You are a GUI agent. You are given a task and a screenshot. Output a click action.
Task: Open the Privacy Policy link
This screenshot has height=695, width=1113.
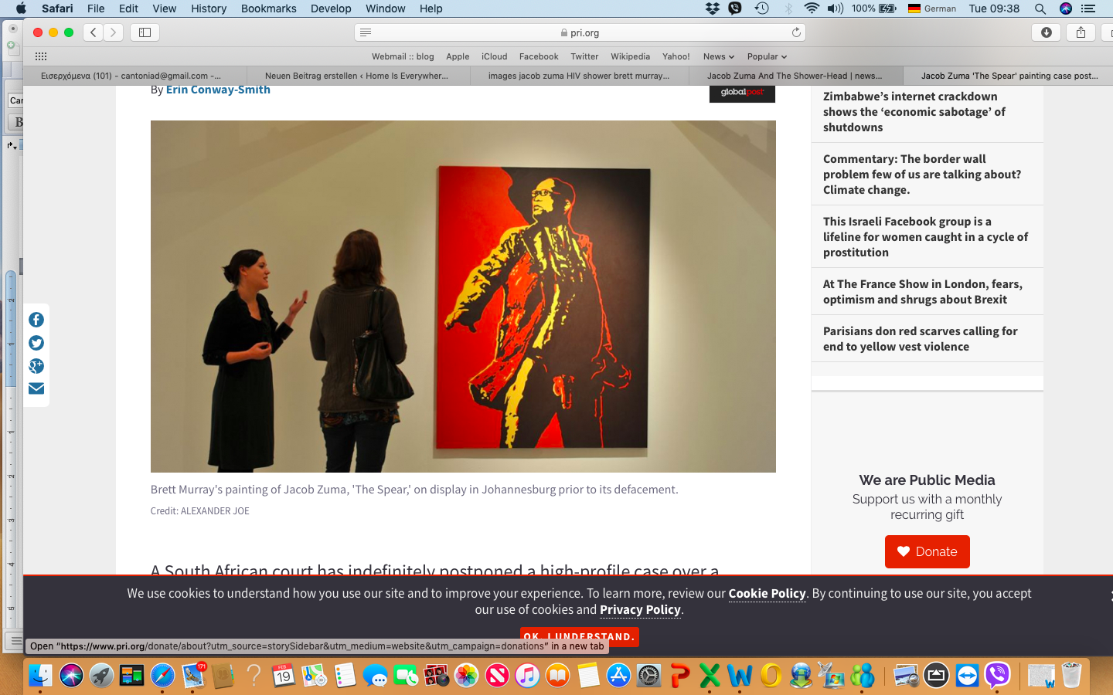point(640,609)
